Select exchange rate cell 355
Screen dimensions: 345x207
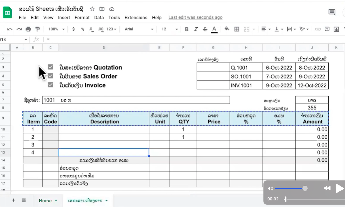point(312,107)
